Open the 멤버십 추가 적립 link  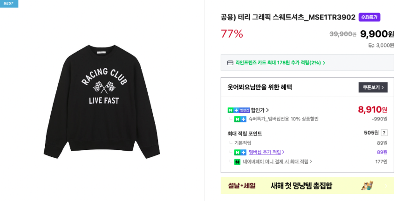click(x=265, y=152)
